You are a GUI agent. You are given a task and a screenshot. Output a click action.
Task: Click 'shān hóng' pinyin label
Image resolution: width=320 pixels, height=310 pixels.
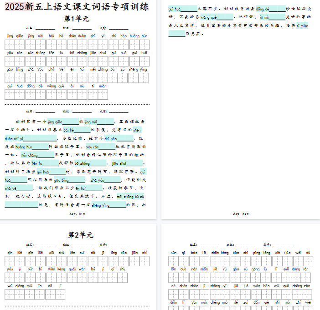220,253
